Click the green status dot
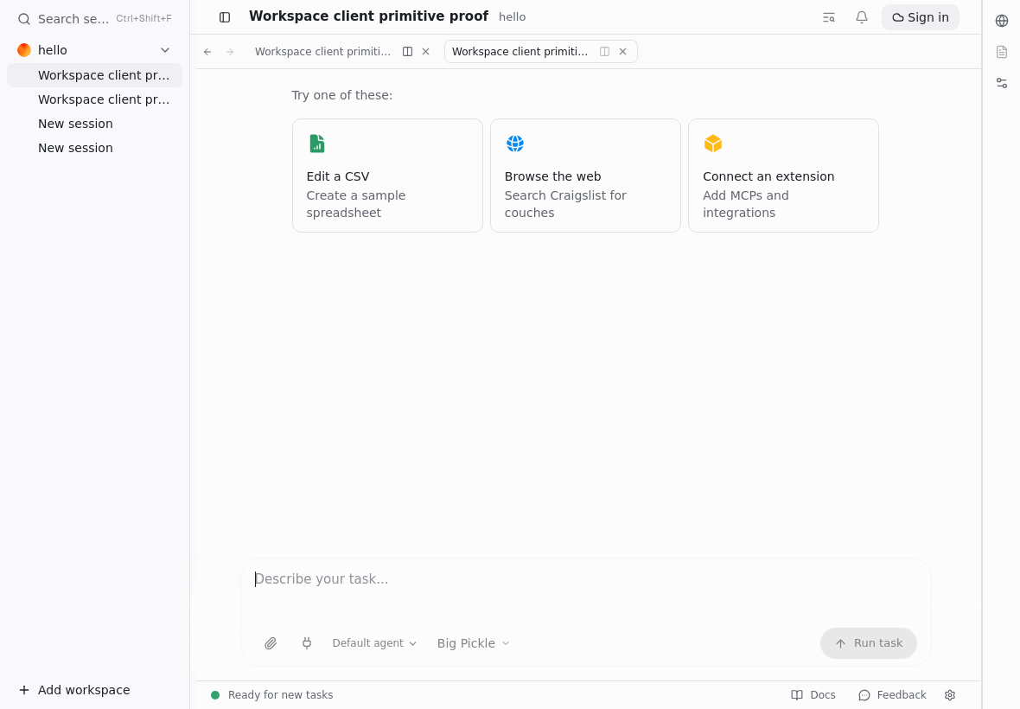The image size is (1020, 709). click(x=215, y=695)
